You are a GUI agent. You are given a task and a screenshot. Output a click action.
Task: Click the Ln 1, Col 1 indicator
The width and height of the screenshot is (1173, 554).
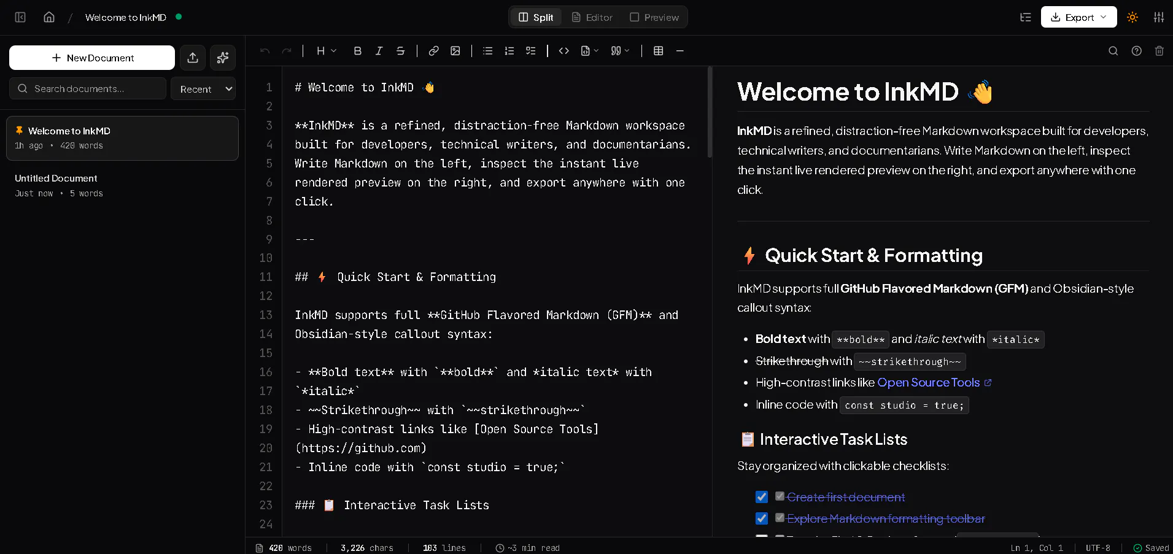(x=1037, y=548)
